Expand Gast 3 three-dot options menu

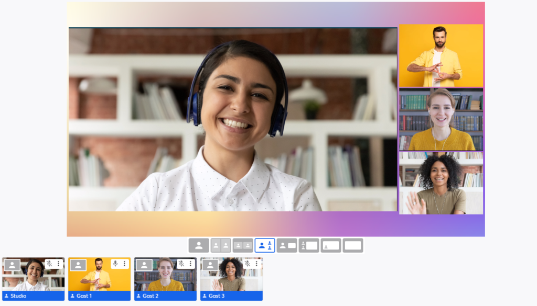[256, 264]
